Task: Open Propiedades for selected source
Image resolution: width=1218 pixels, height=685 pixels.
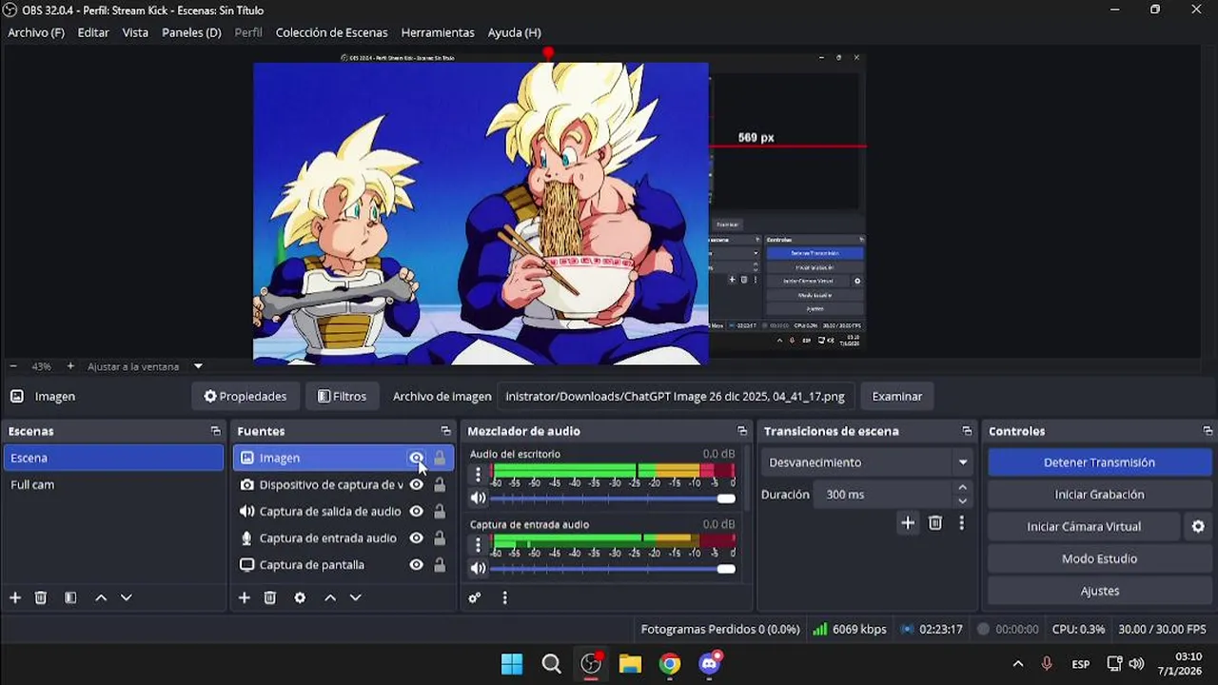Action: click(x=246, y=396)
